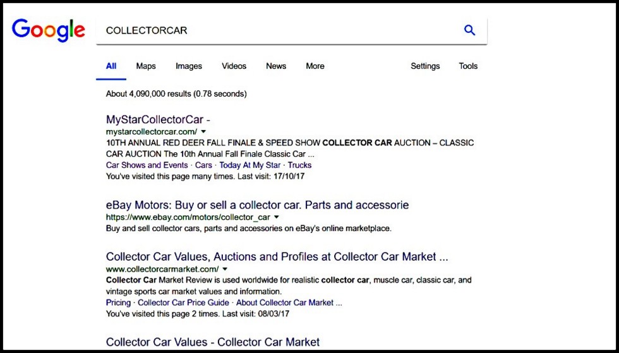The height and width of the screenshot is (353, 619).
Task: Open the Pricing sitelink
Action: [x=118, y=302]
